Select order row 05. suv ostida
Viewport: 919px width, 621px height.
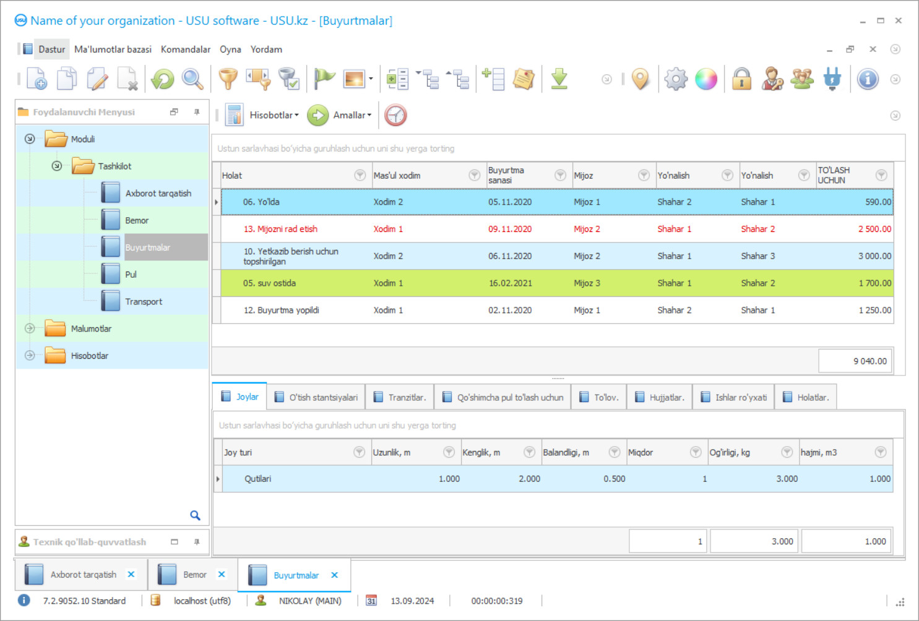click(557, 283)
